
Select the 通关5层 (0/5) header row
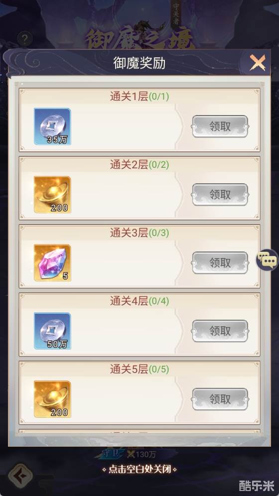(139, 370)
